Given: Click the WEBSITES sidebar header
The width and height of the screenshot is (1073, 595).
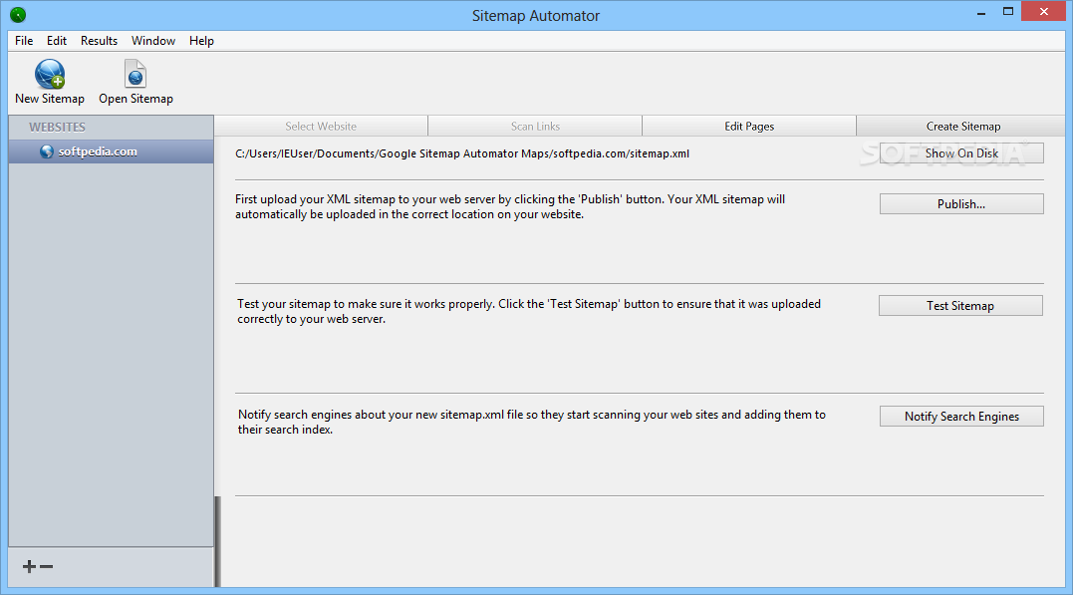Looking at the screenshot, I should coord(58,128).
